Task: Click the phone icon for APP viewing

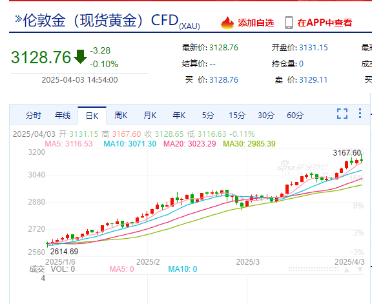Action: pyautogui.click(x=289, y=23)
